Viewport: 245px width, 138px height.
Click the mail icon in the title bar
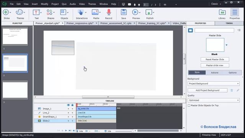point(129,4)
